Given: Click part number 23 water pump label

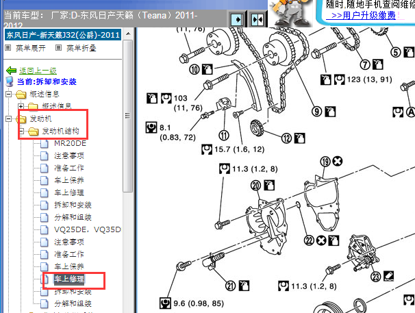Looking at the screenshot, I should [x=376, y=277].
